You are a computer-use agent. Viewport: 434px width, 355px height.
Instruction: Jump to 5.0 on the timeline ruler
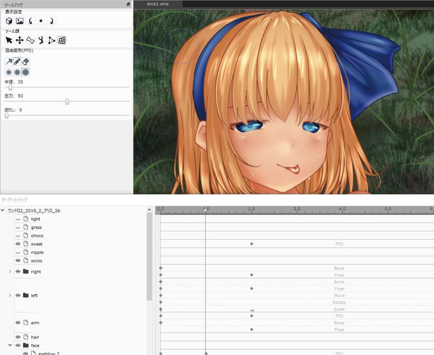pos(388,209)
